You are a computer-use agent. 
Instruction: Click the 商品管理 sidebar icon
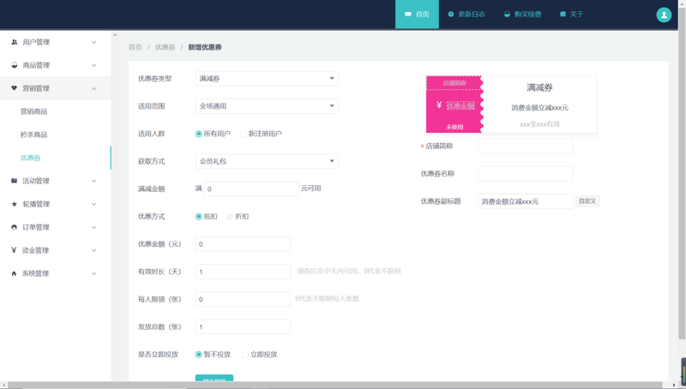coord(14,65)
